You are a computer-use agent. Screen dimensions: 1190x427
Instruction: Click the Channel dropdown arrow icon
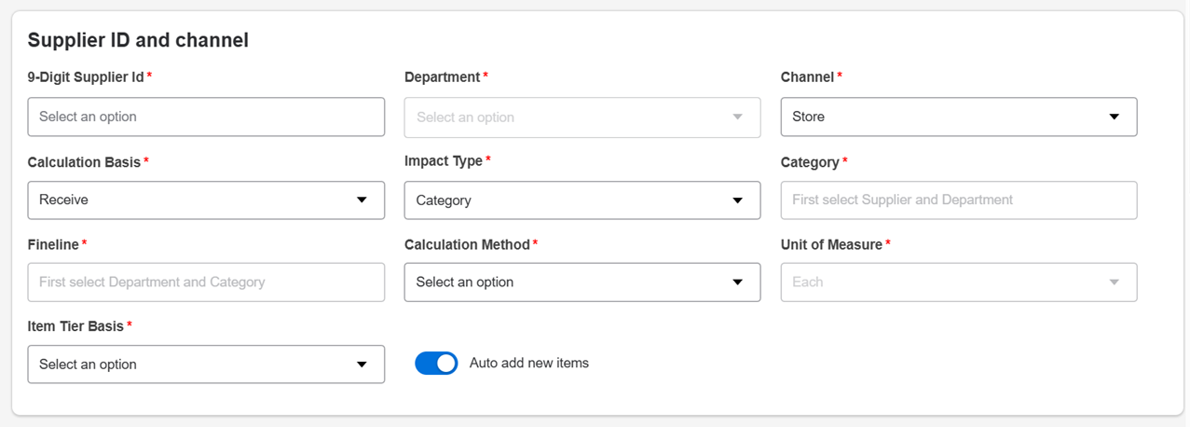coord(1114,117)
